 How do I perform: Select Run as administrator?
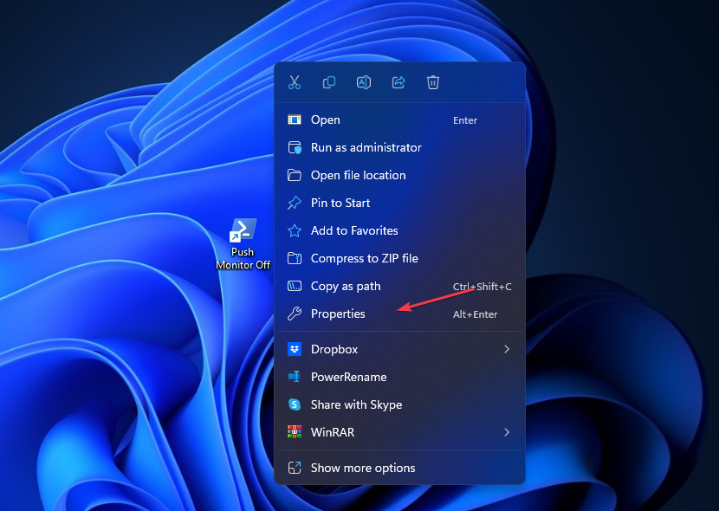(400, 147)
